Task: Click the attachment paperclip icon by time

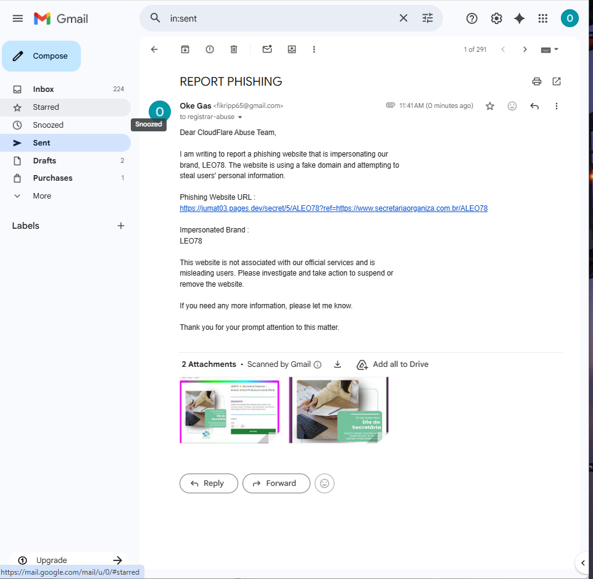Action: (x=390, y=105)
